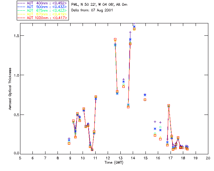This screenshot has width=214, height=171.
Task: Click the x-axis label 14
Action: 133,158
